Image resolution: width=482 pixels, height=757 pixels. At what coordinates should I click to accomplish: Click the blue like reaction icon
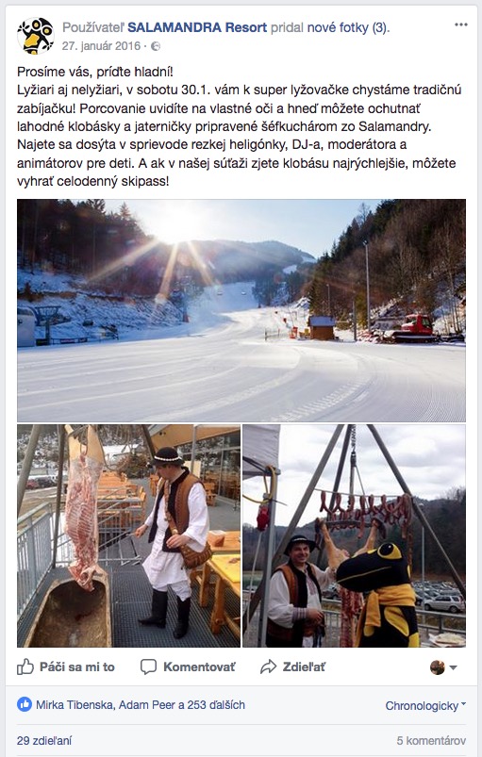[x=25, y=704]
